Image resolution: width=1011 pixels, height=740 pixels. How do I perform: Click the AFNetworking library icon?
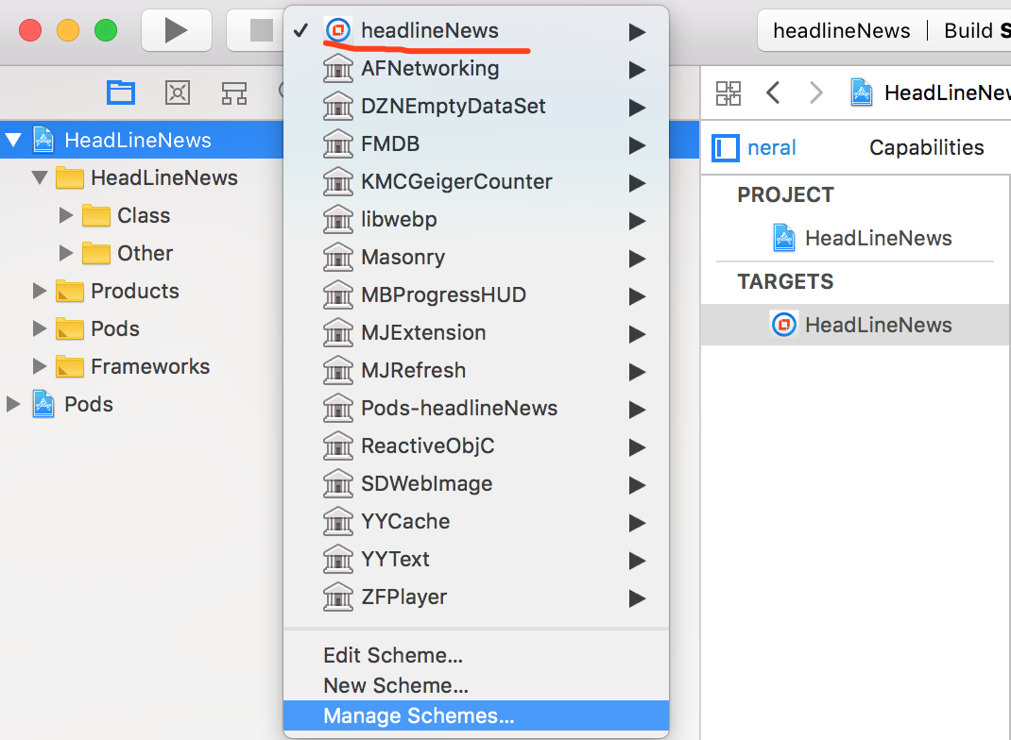coord(338,68)
